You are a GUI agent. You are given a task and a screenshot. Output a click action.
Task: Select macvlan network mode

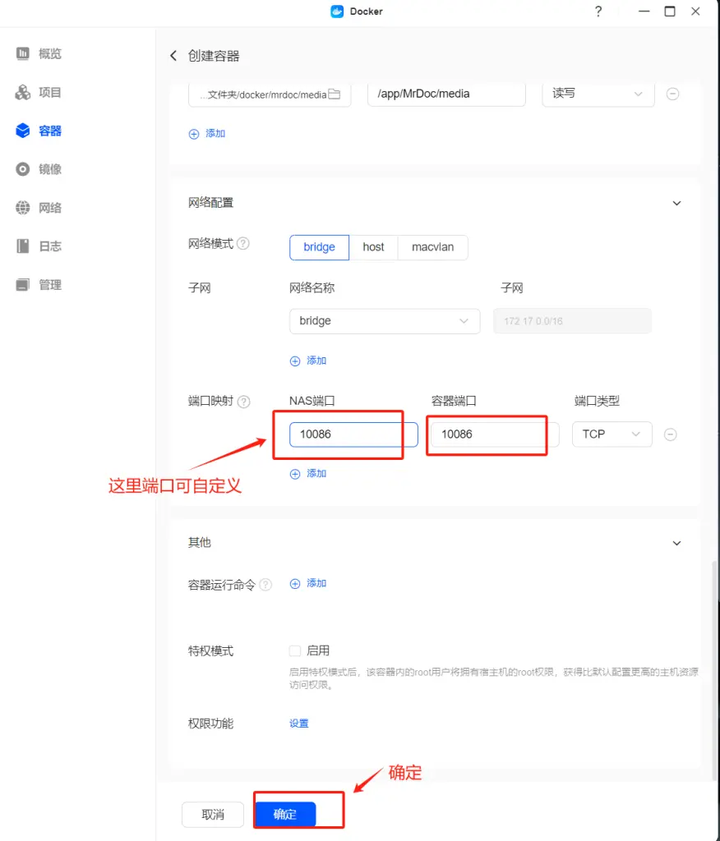pos(433,247)
